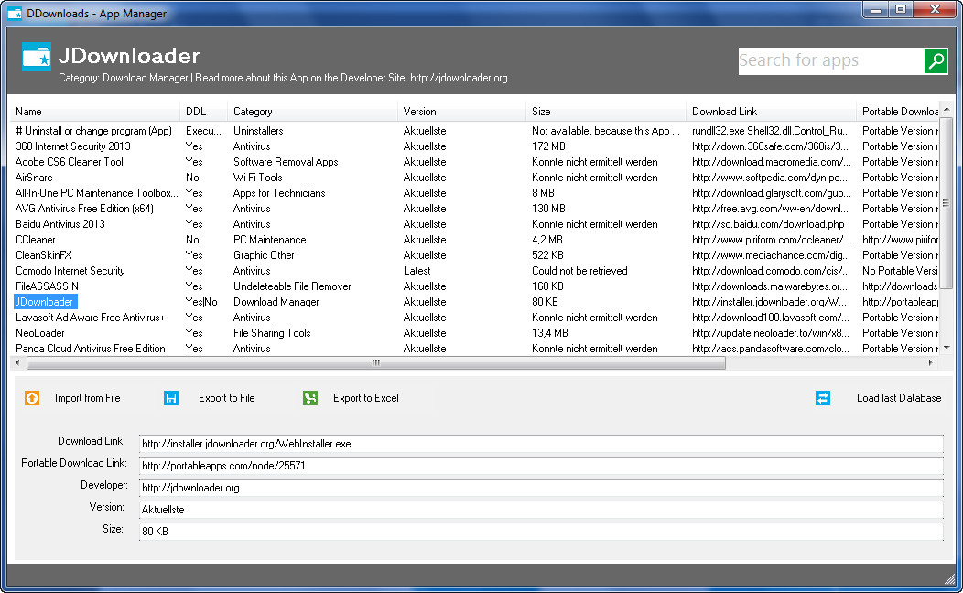Sort list by DDL column header
This screenshot has width=963, height=593.
pos(203,112)
